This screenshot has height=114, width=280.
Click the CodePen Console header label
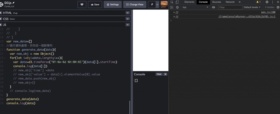pos(139,74)
